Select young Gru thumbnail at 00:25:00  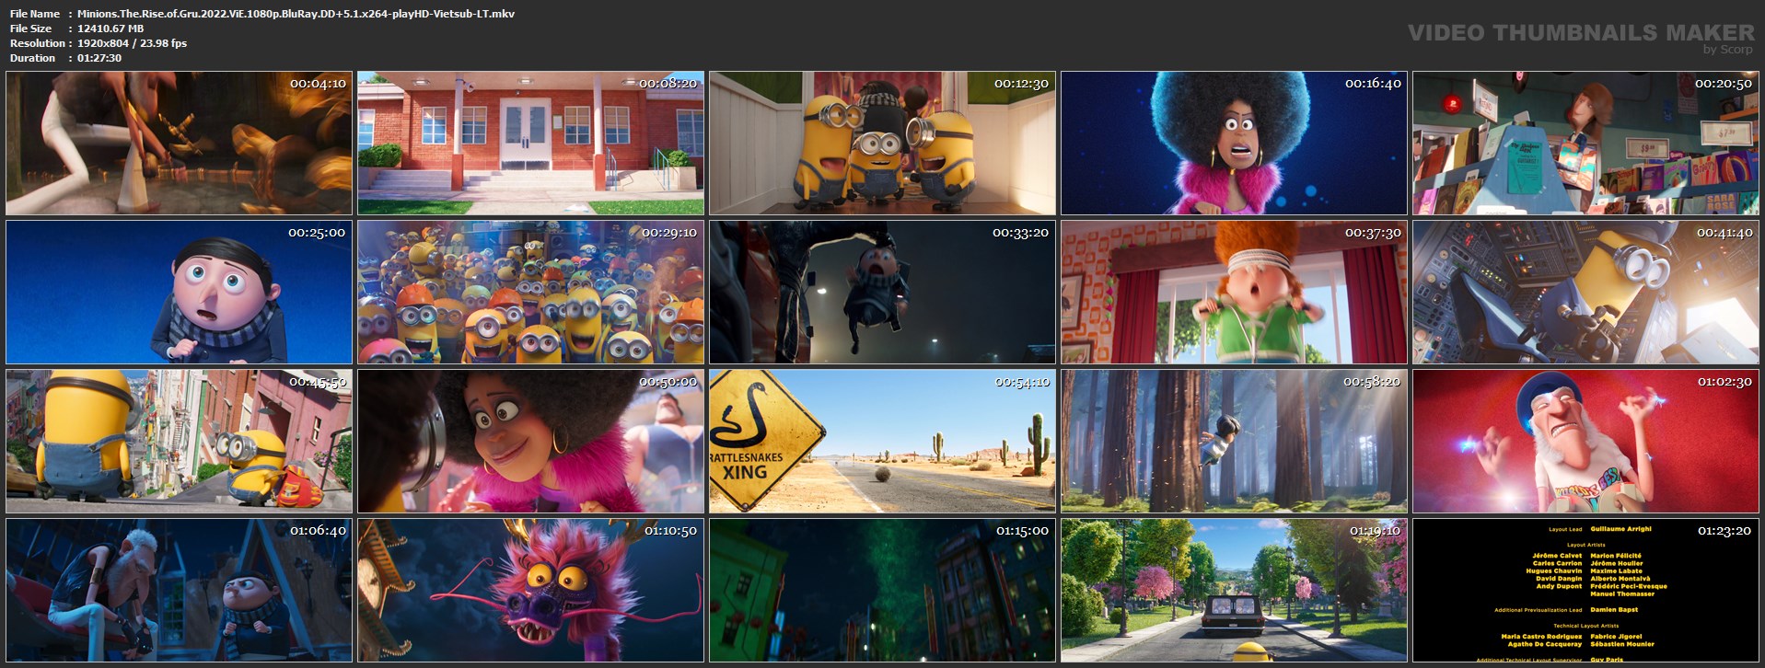click(x=180, y=293)
